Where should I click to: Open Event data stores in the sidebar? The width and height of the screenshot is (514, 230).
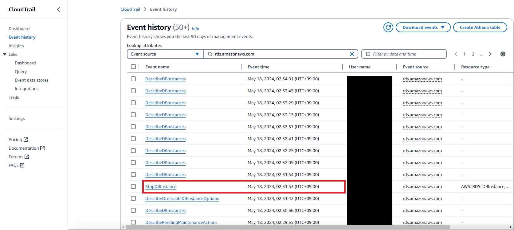point(32,80)
